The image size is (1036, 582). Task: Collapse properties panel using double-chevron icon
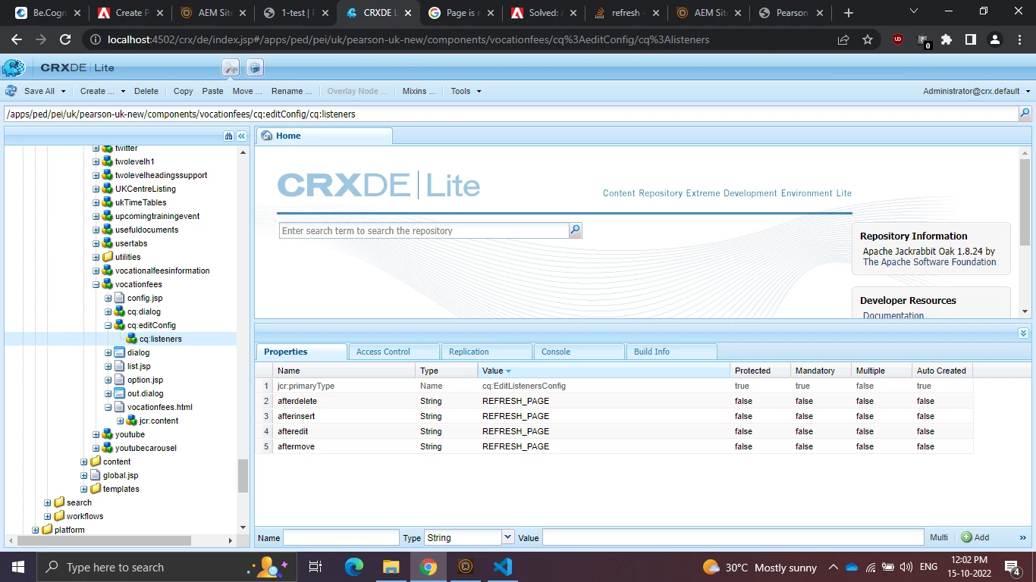(1023, 333)
